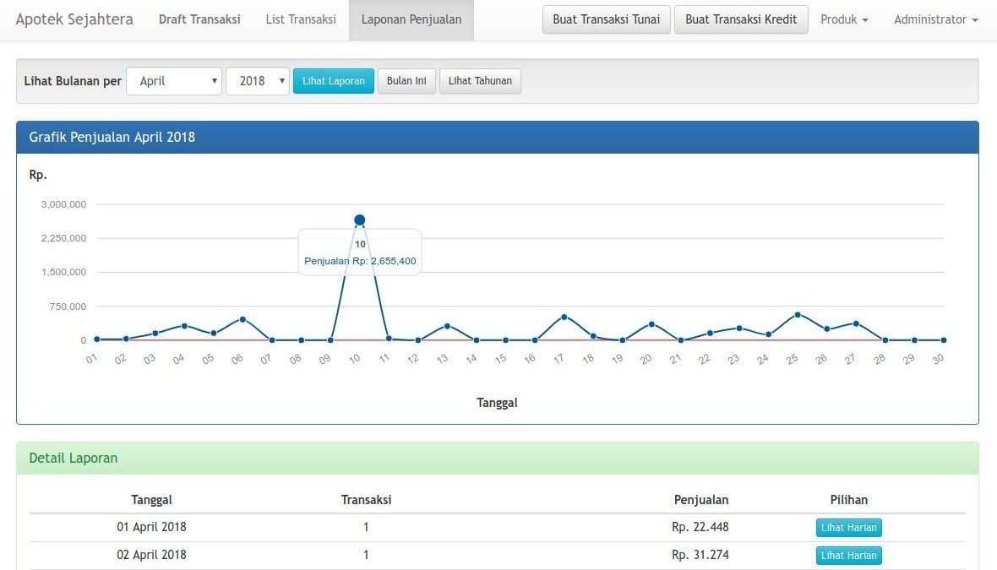Image resolution: width=997 pixels, height=570 pixels.
Task: Click the highlighted chart point for date 10
Action: (x=359, y=220)
